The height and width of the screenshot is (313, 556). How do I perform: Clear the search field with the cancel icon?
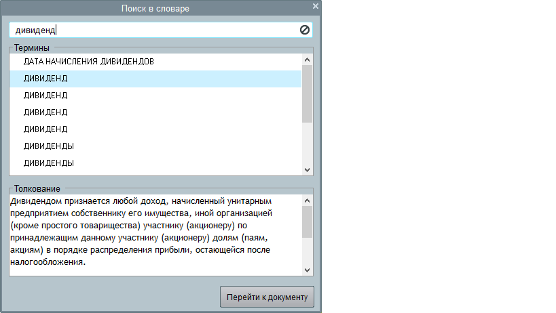305,30
